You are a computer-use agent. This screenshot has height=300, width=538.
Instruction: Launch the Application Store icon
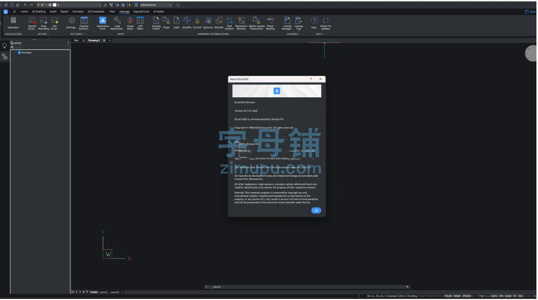click(x=103, y=23)
